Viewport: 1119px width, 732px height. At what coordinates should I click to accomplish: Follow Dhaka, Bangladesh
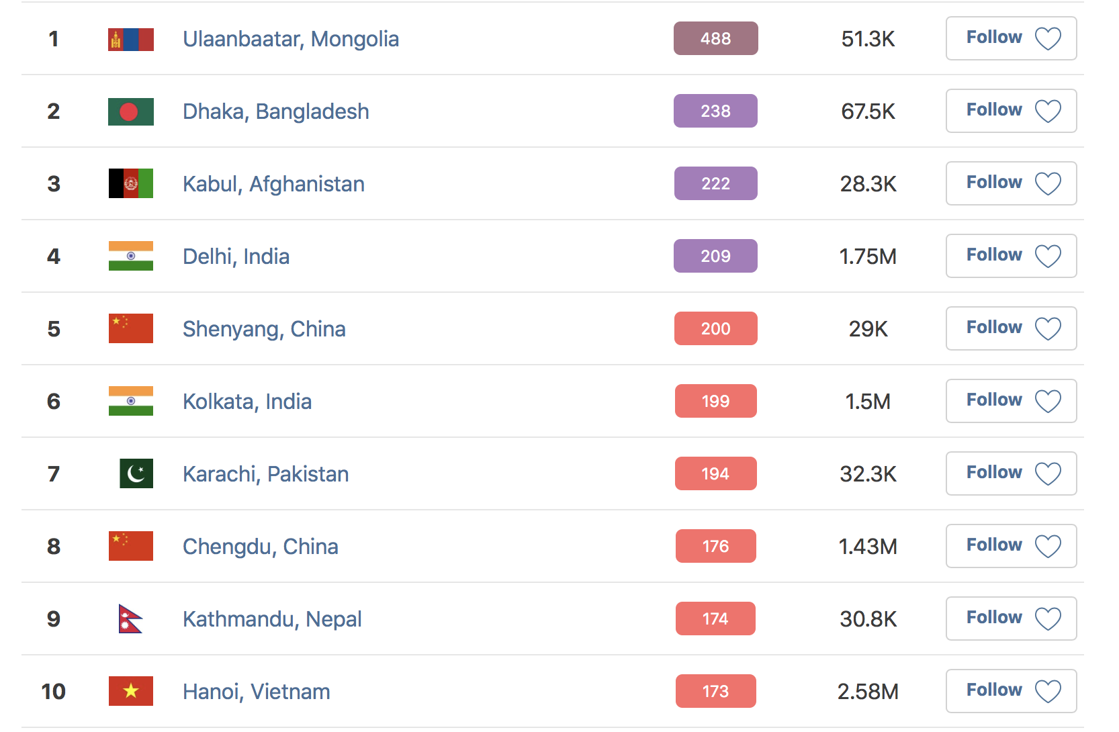tap(1011, 111)
